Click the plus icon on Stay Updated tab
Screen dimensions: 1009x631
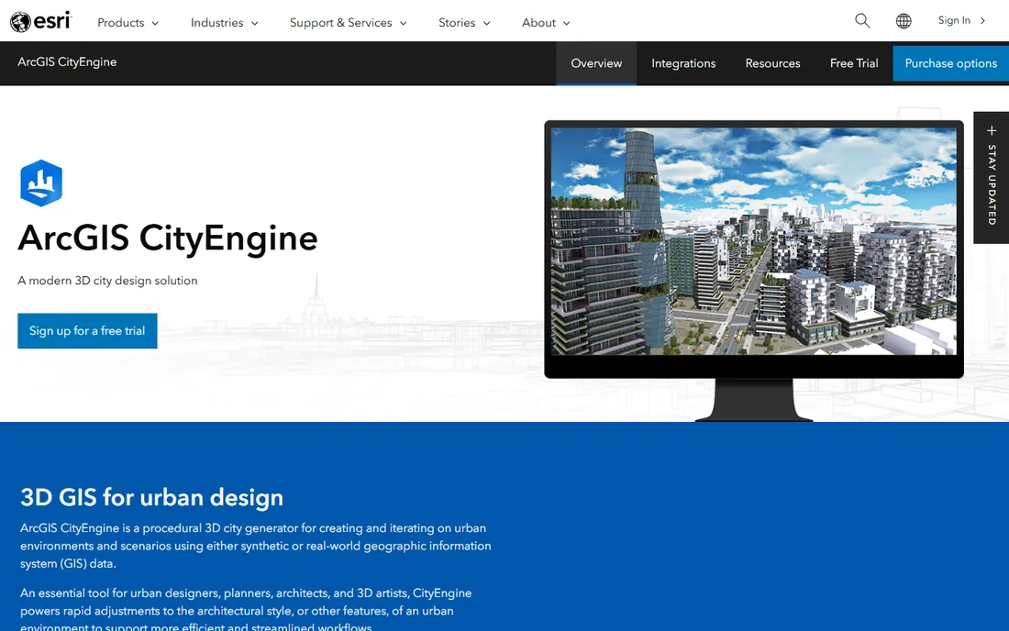tap(992, 130)
